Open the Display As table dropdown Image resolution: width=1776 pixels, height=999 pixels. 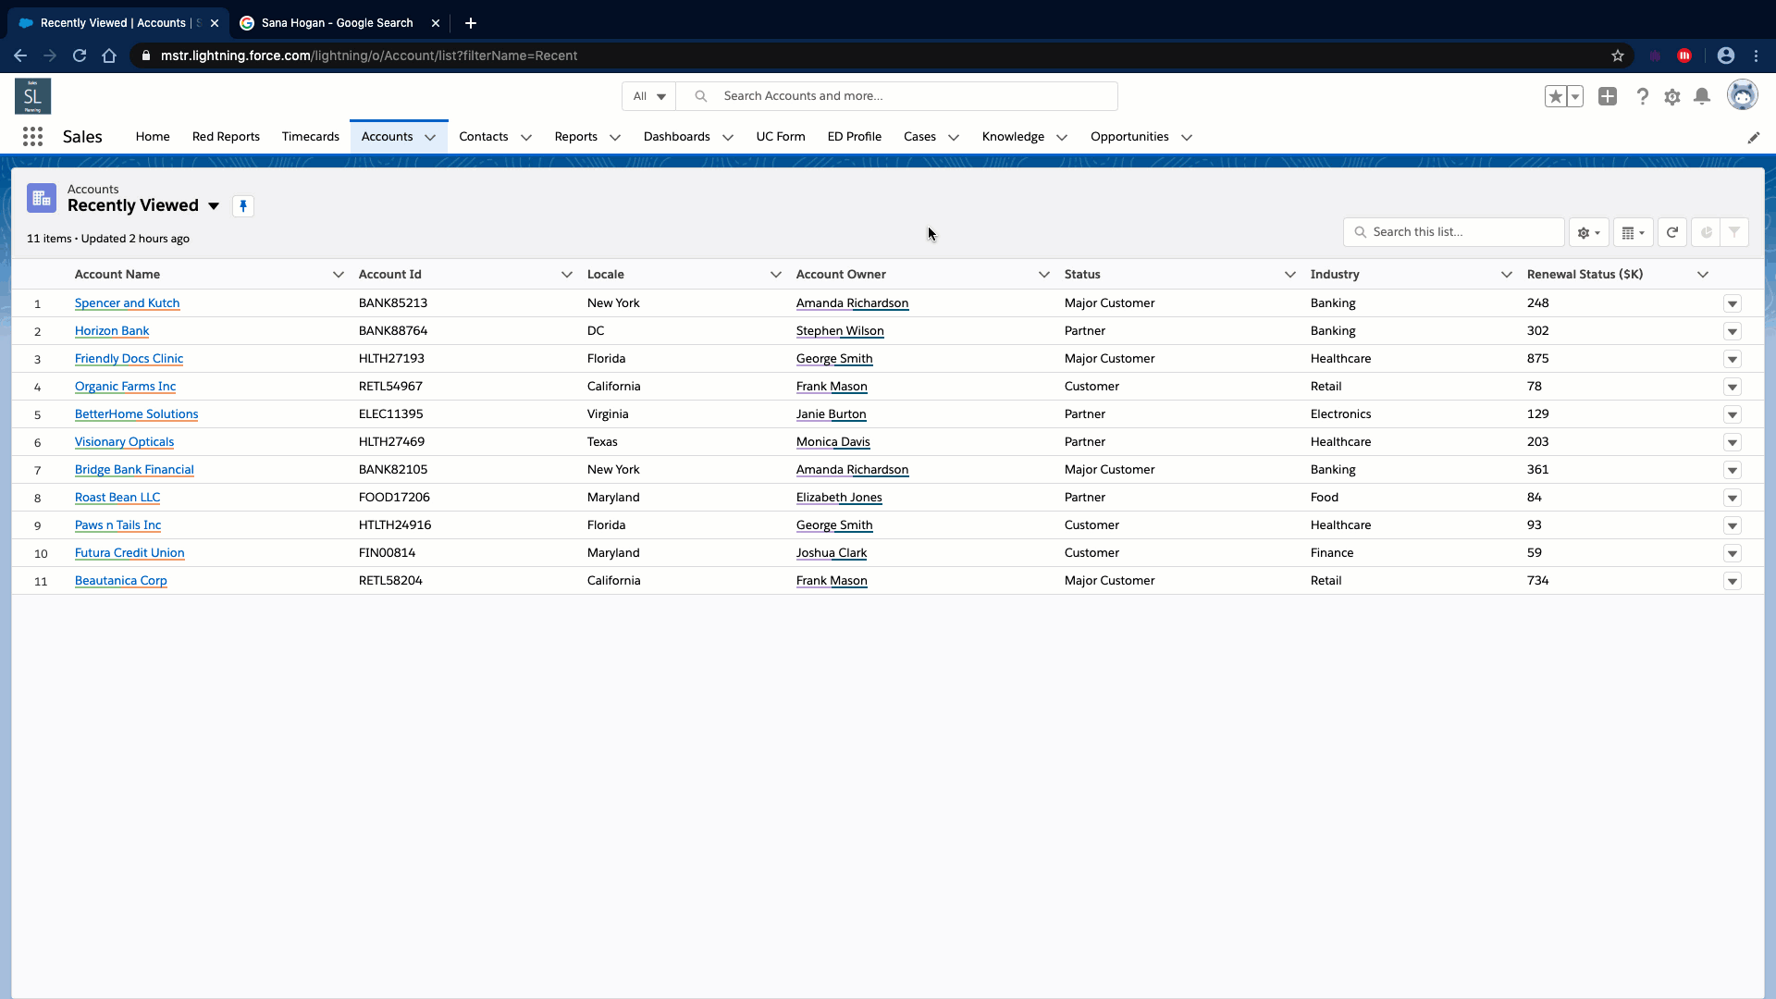tap(1633, 232)
